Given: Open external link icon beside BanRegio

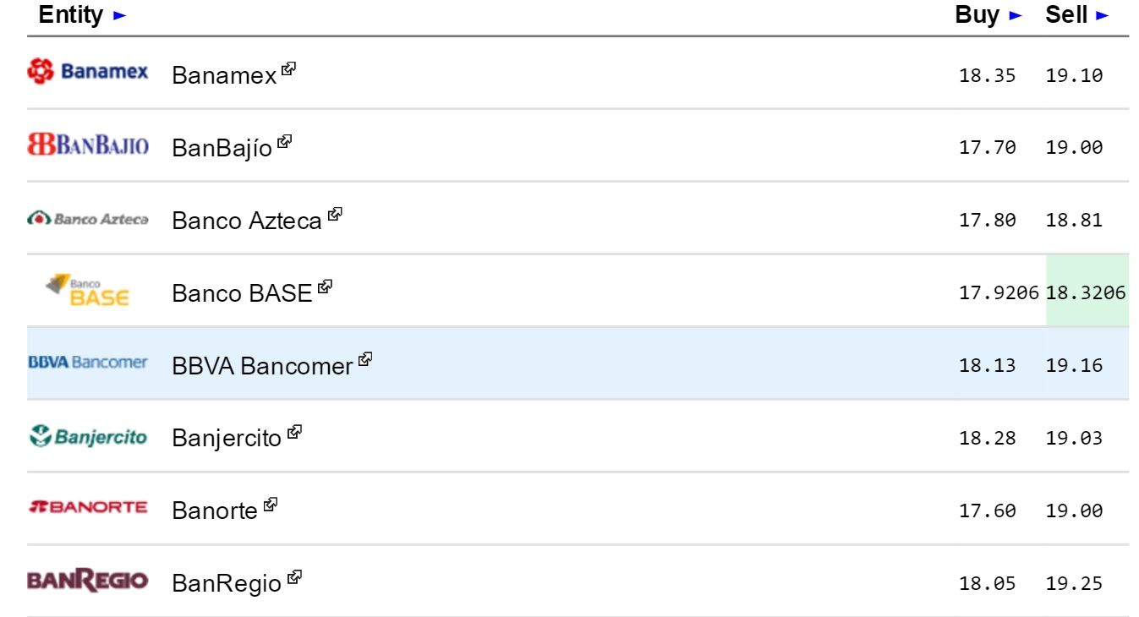Looking at the screenshot, I should (x=294, y=577).
